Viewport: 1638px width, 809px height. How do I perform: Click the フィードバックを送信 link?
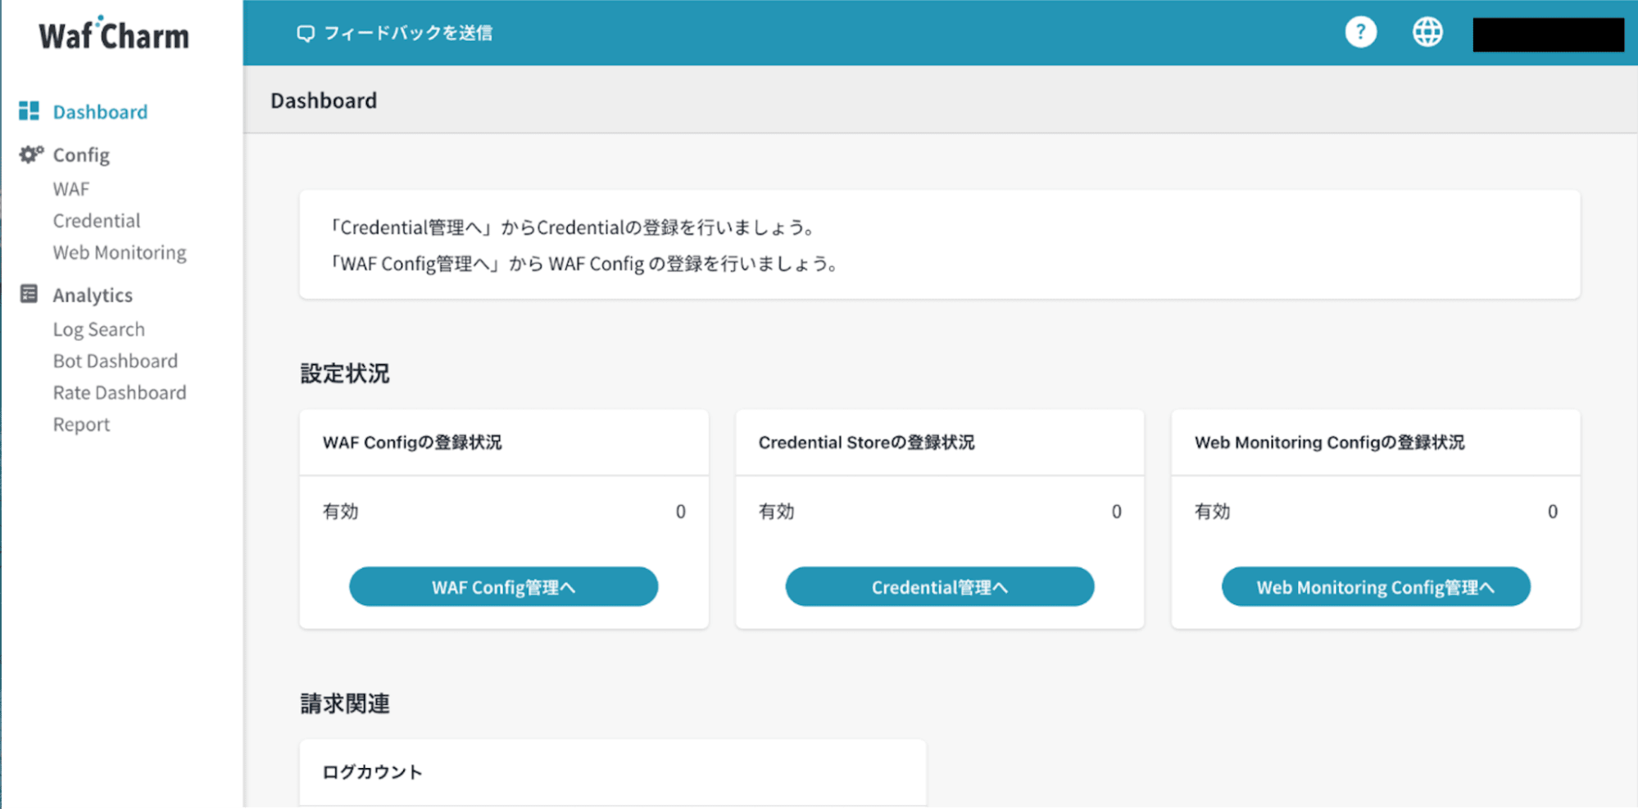pyautogui.click(x=408, y=34)
